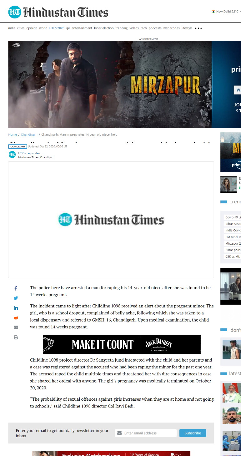Open New Delhi weather location dropdown
The image size is (241, 456).
click(x=227, y=12)
